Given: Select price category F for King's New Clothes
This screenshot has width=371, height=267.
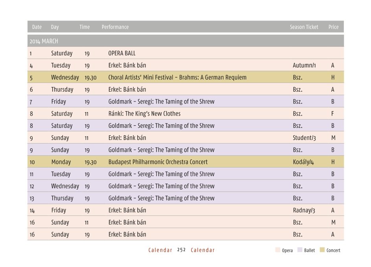Looking at the screenshot, I should point(332,114).
